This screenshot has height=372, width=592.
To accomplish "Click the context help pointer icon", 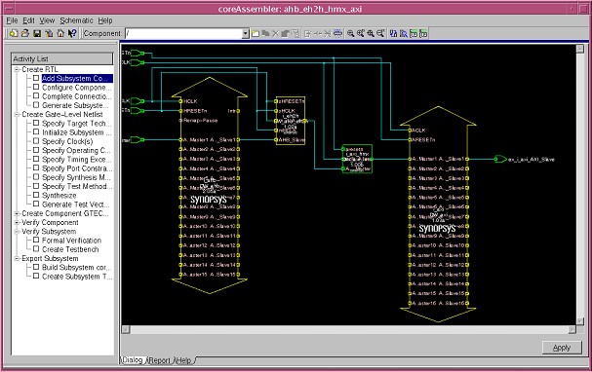I will pyautogui.click(x=72, y=33).
